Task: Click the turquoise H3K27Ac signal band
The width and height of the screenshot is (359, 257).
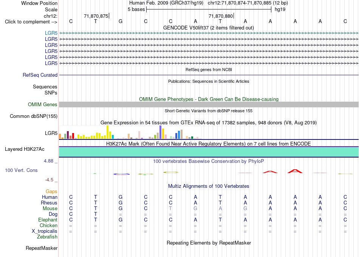Action: pyautogui.click(x=209, y=152)
